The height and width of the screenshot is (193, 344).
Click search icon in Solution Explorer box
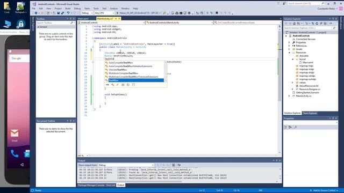tap(334, 28)
